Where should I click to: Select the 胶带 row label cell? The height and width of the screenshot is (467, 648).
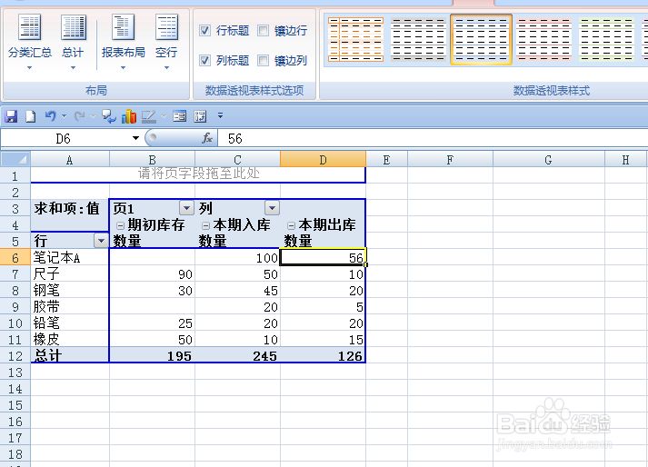[x=70, y=307]
